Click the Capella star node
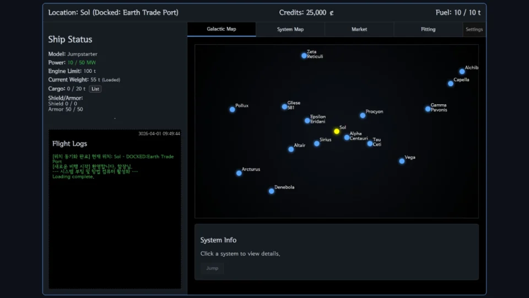 tap(451, 83)
